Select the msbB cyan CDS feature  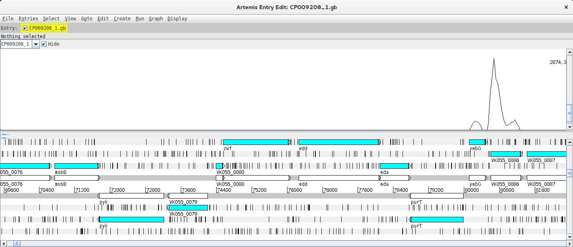point(76,166)
